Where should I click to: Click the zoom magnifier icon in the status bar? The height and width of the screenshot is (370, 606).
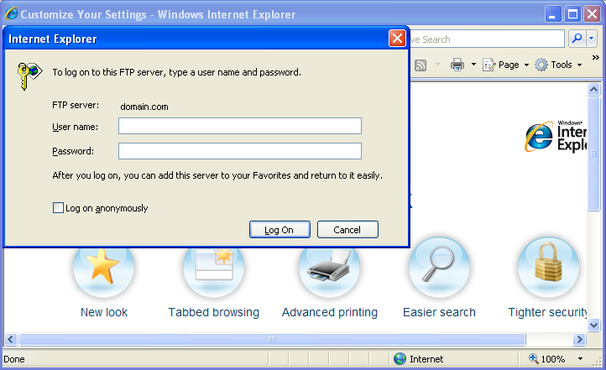533,358
